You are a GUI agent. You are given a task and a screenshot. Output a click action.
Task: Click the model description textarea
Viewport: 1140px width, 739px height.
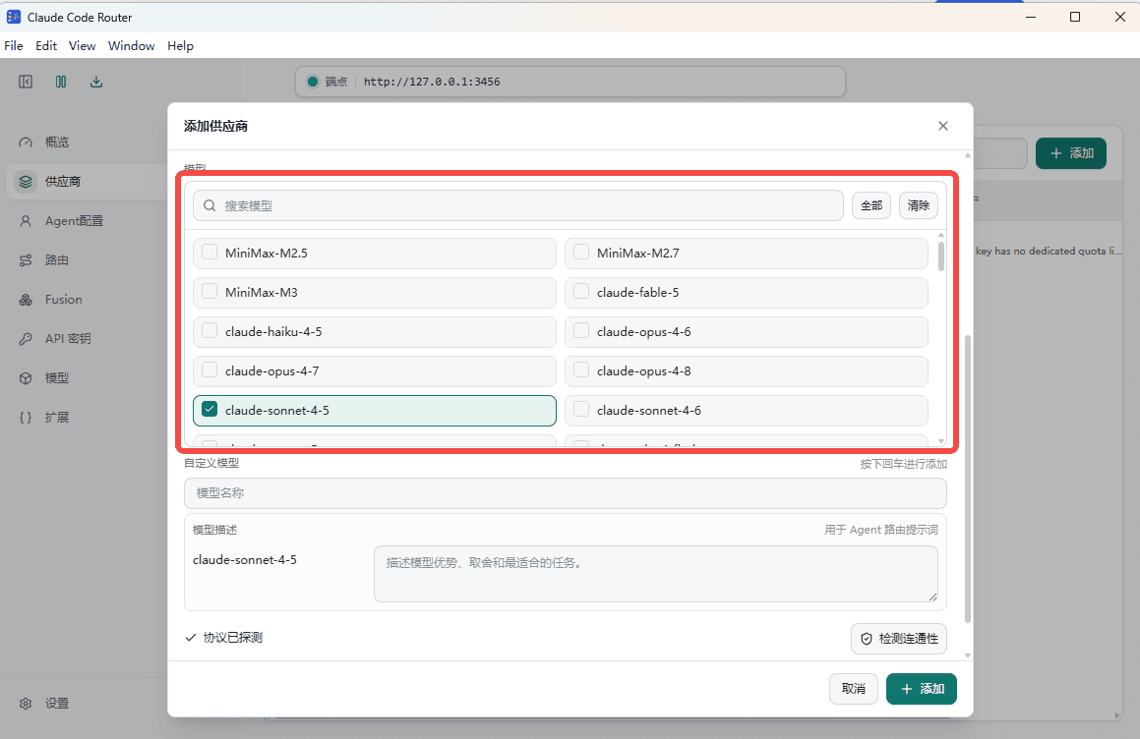pyautogui.click(x=656, y=574)
